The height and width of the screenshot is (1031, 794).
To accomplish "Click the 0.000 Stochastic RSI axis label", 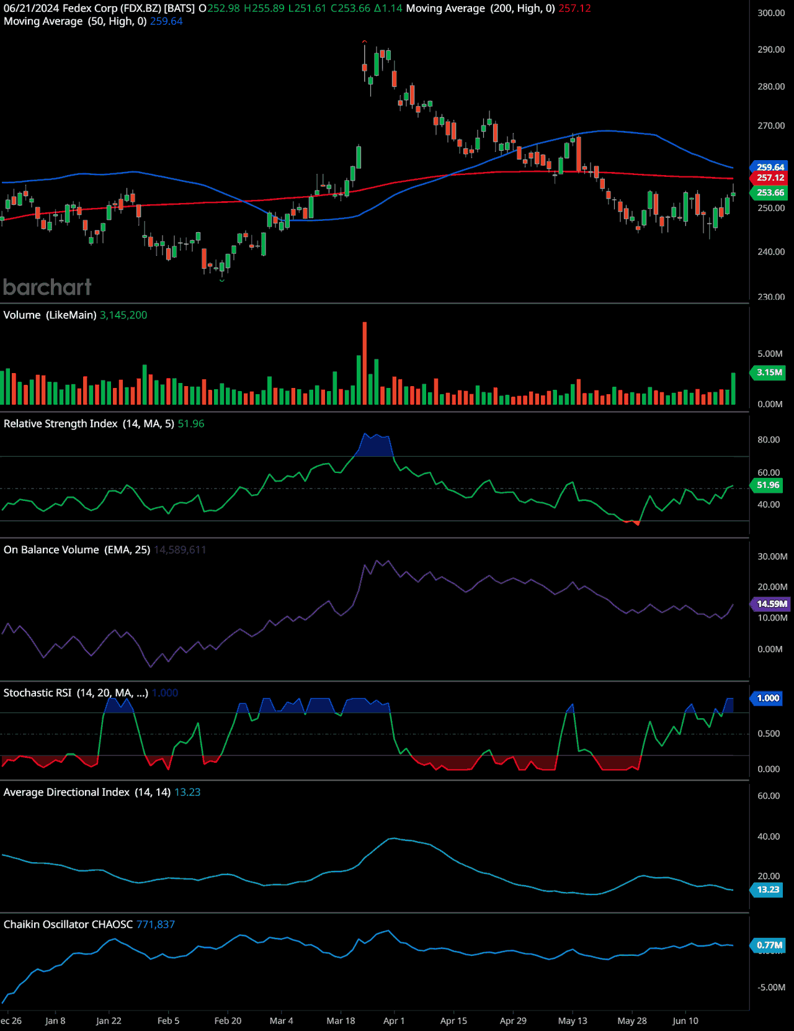I will pos(769,769).
